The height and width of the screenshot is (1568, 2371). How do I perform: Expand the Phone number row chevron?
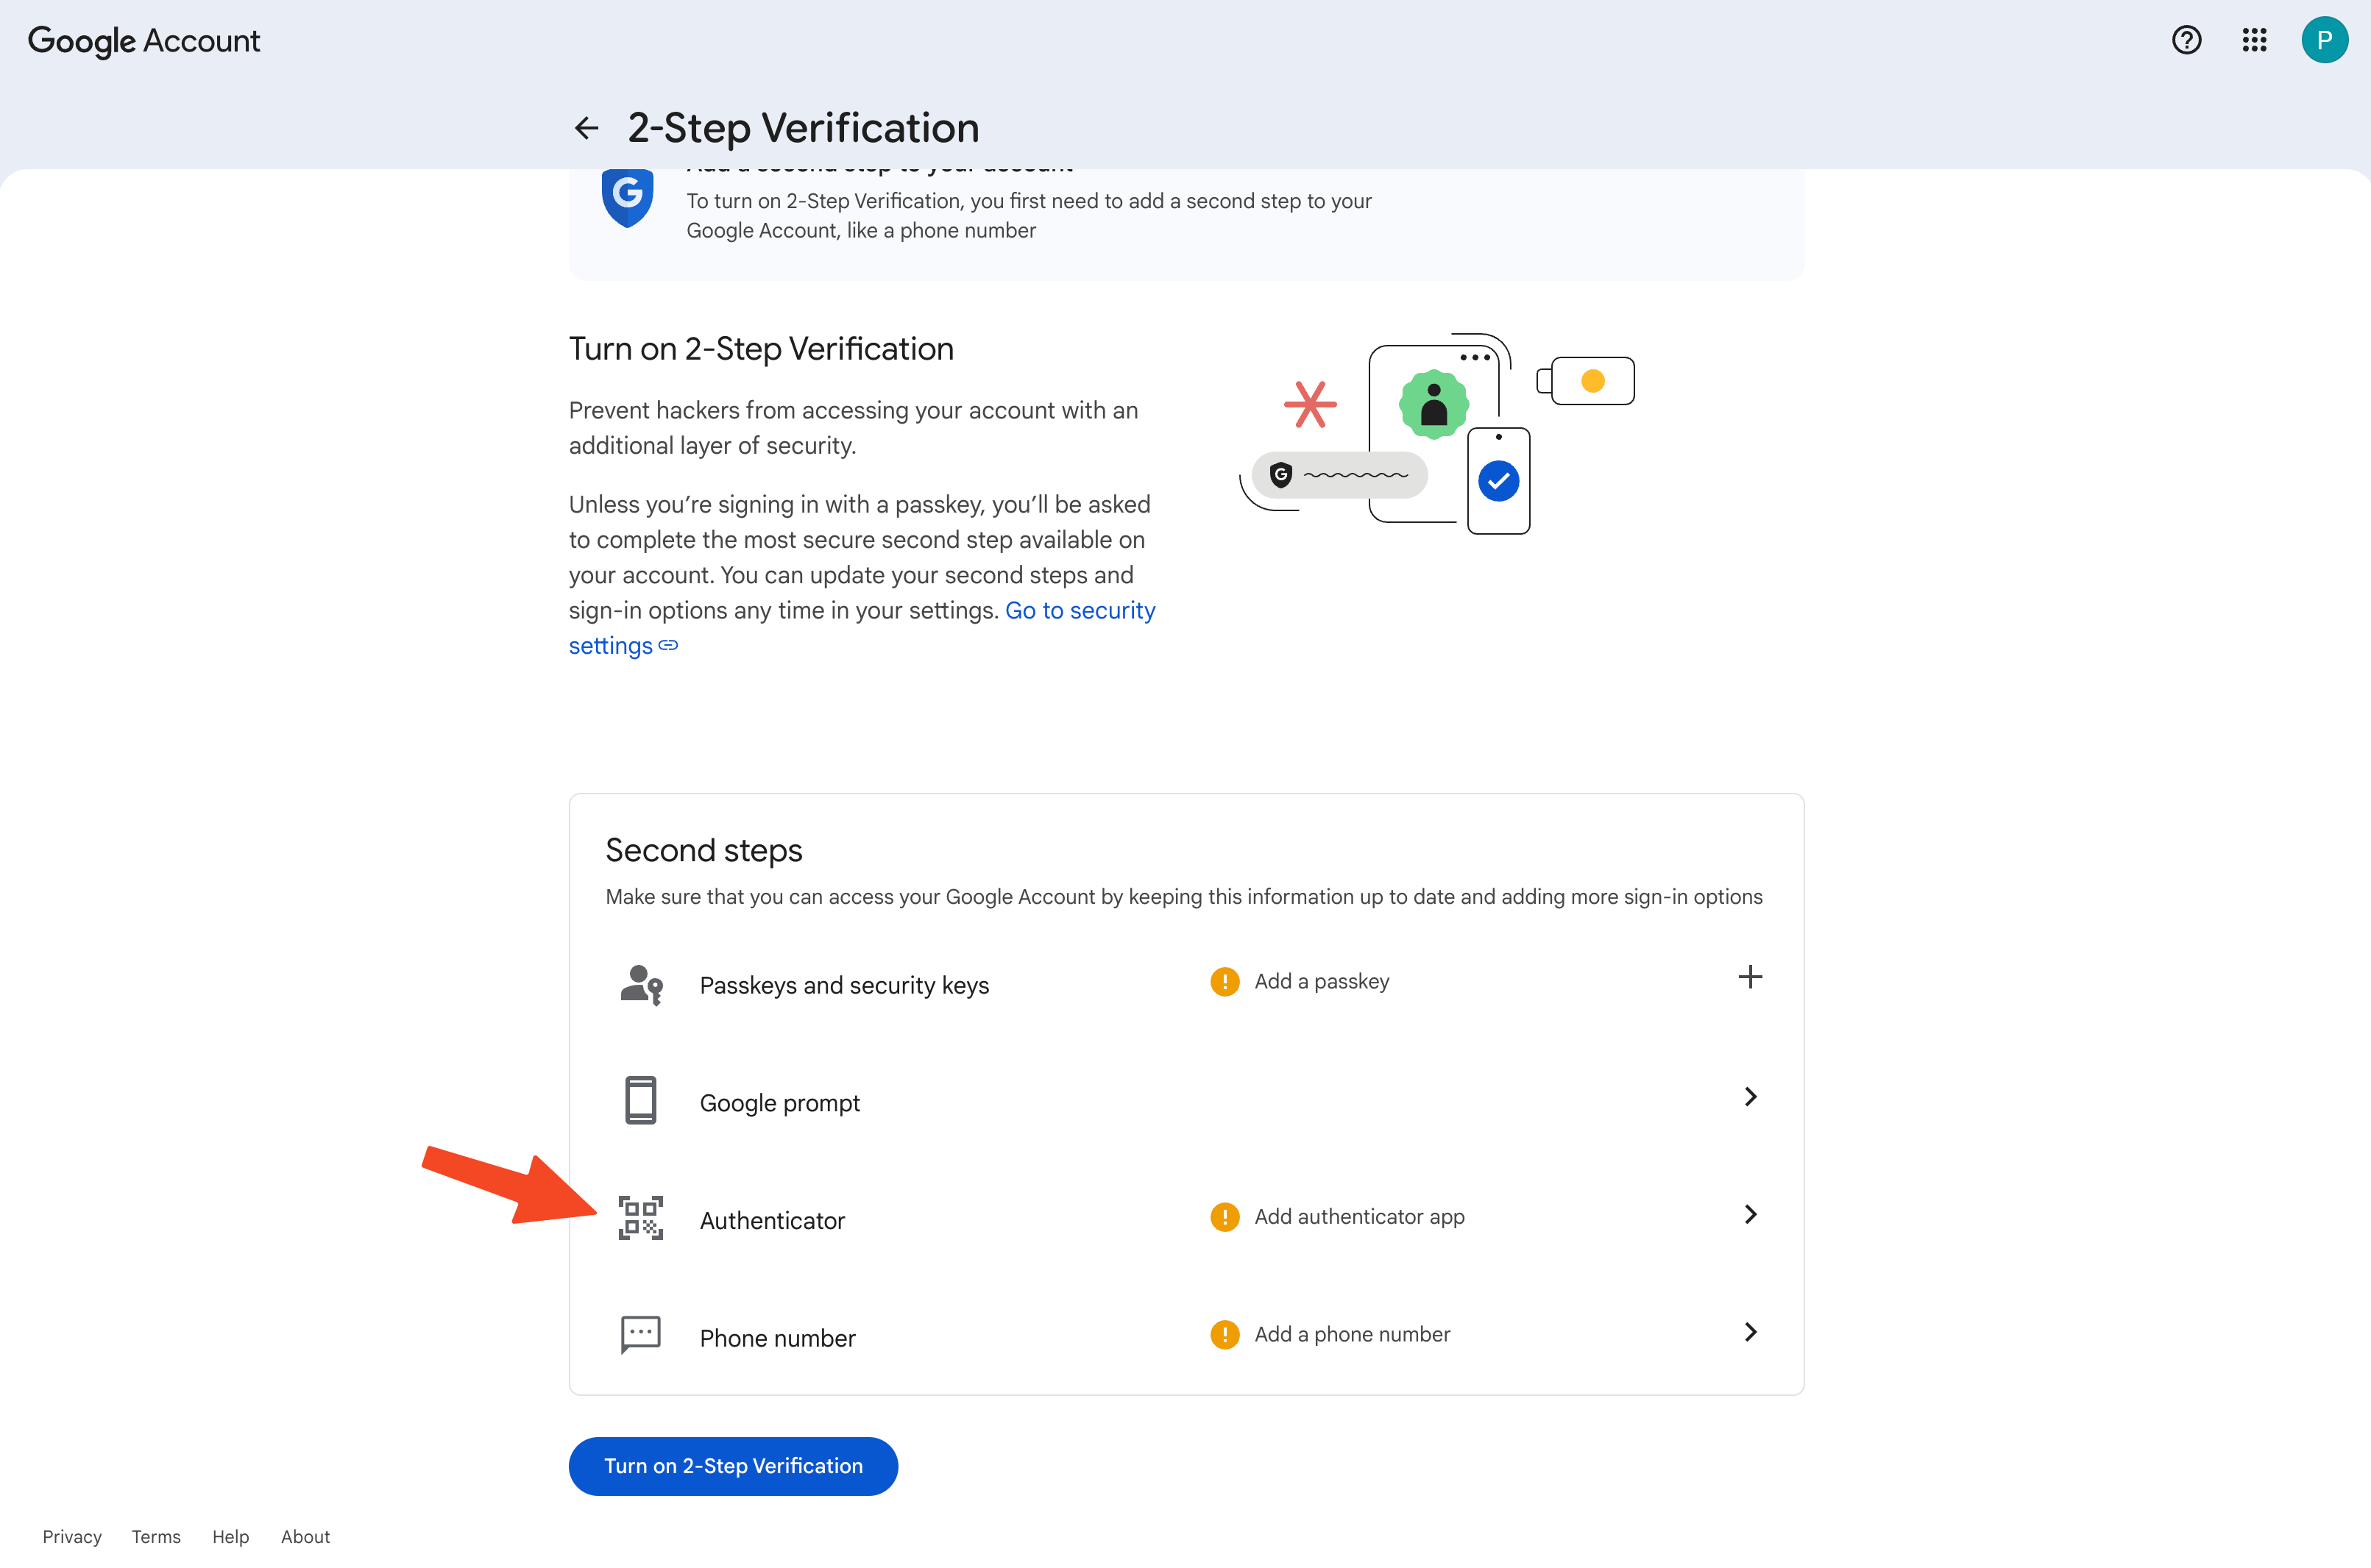click(1750, 1332)
